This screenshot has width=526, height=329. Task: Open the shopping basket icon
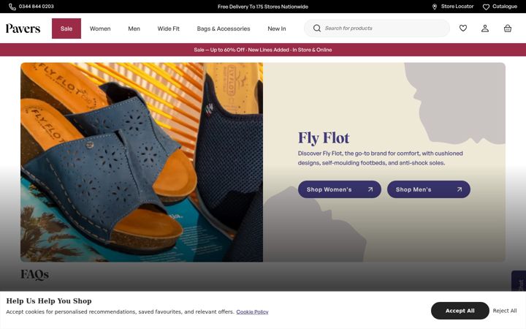(508, 29)
